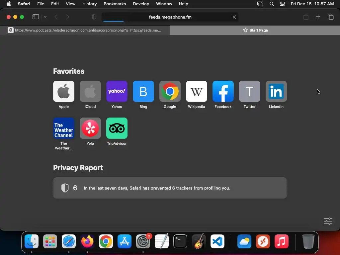Screen dimensions: 340x255
Task: Open the Bing favorite
Action: click(143, 95)
